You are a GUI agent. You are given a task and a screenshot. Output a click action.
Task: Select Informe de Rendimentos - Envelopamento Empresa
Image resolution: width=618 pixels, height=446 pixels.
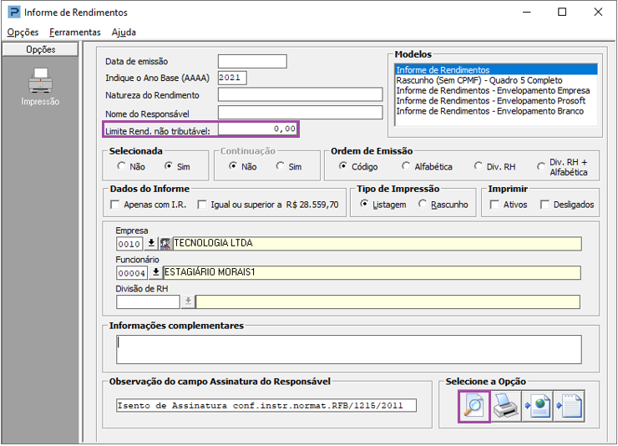point(496,90)
